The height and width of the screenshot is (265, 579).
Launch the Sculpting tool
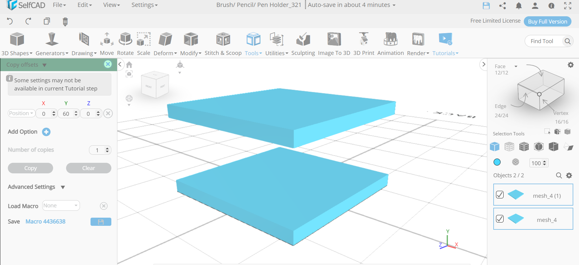pos(303,44)
